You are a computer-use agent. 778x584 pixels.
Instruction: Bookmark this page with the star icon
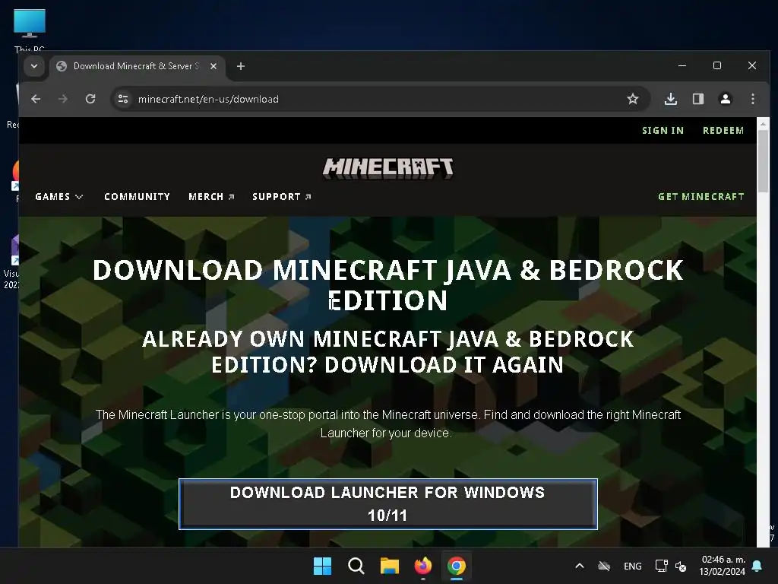[633, 99]
